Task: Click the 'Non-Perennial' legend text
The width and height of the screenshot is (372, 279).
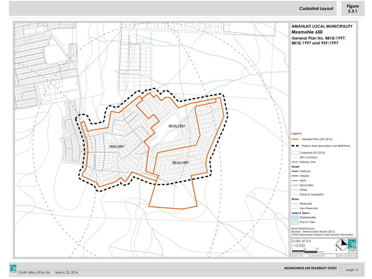Action: point(309,208)
